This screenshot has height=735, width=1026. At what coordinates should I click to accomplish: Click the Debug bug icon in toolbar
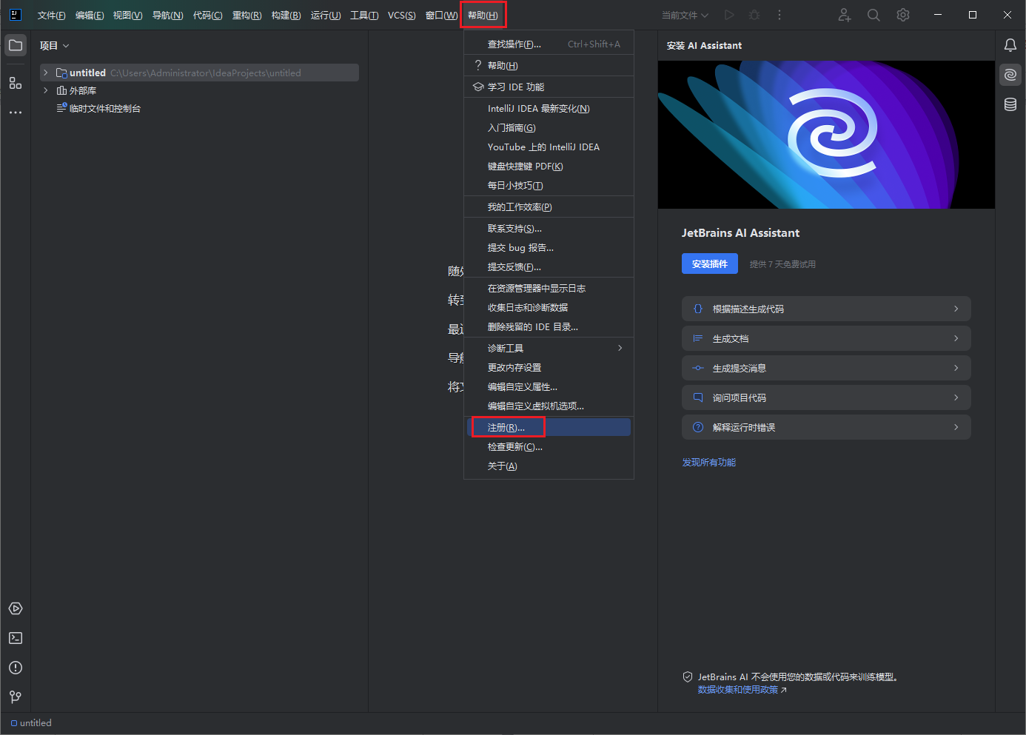coord(754,15)
